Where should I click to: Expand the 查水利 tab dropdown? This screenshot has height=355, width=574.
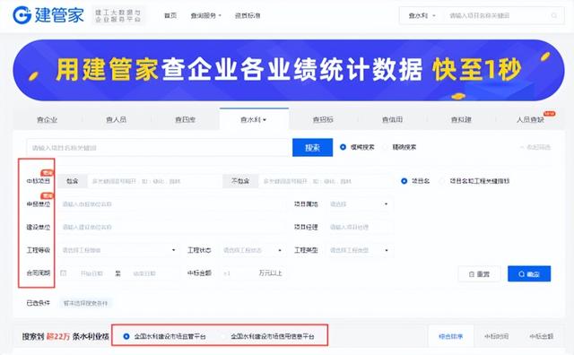(254, 119)
